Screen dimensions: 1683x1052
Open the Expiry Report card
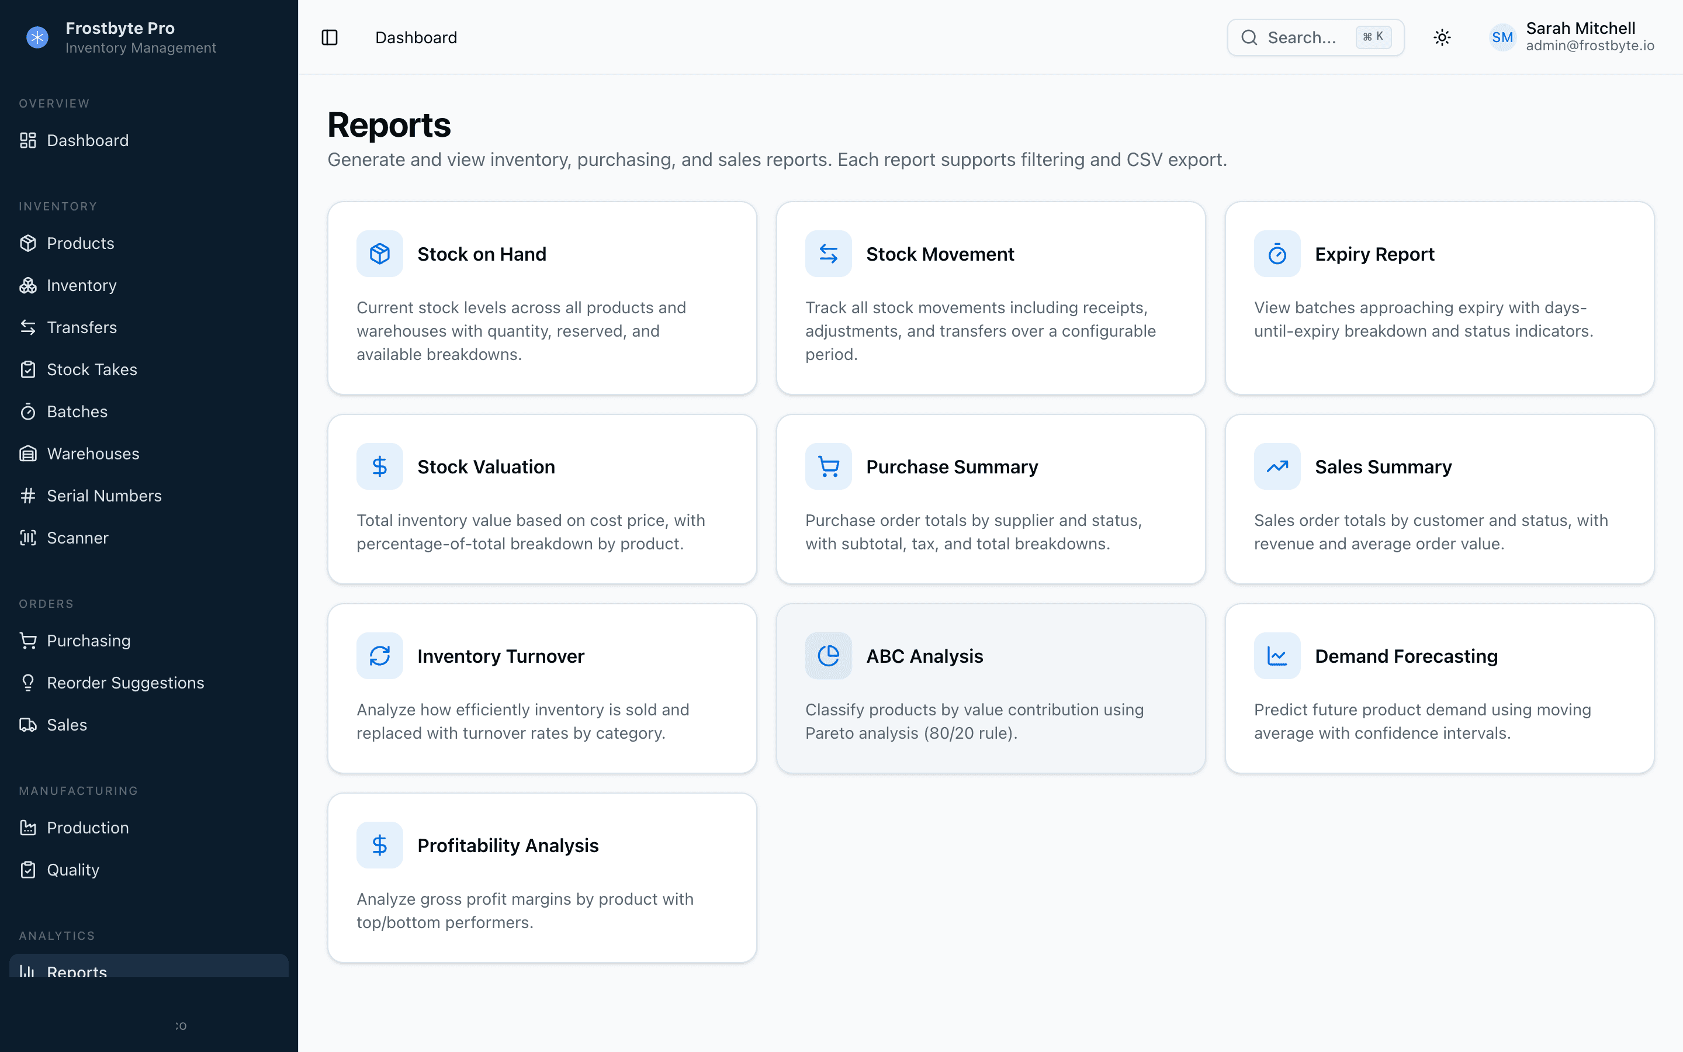(1439, 298)
